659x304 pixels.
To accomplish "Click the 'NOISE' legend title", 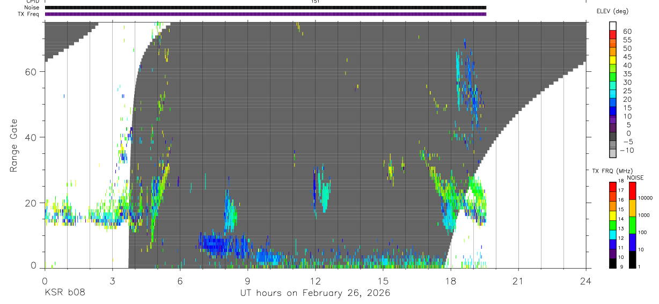I will click(x=635, y=177).
